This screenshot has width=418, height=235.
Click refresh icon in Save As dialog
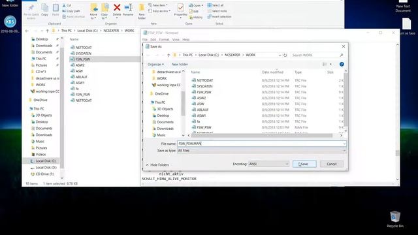pyautogui.click(x=285, y=55)
